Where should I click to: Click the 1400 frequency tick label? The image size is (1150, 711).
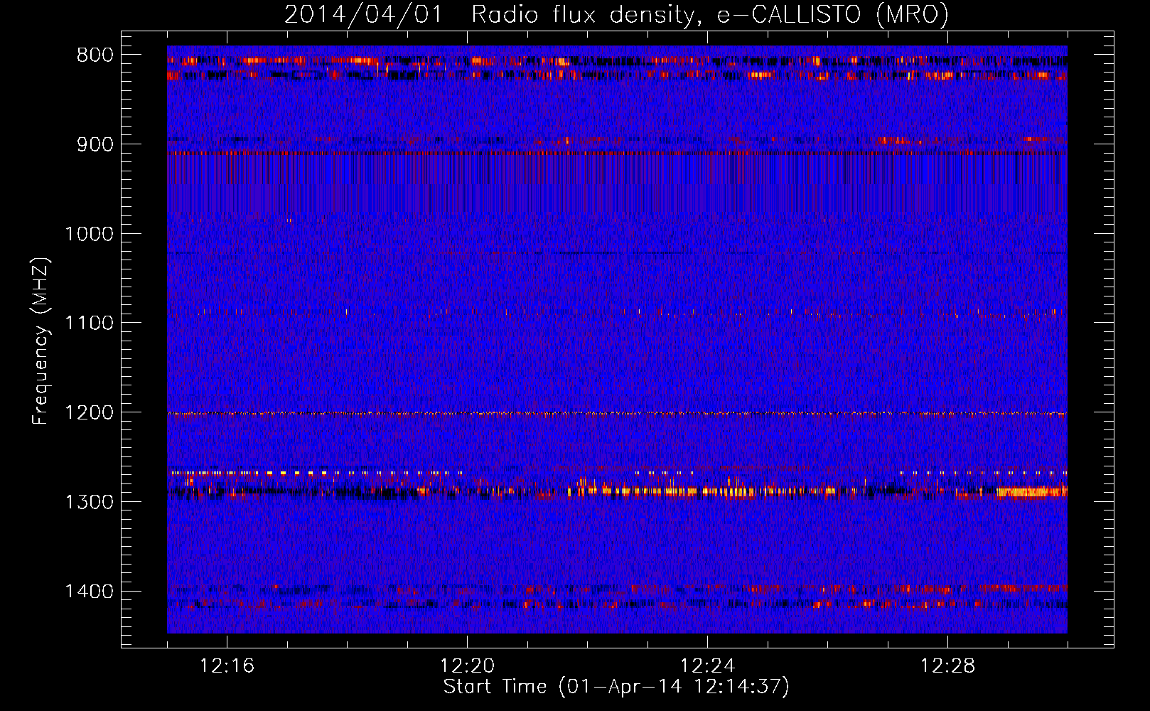[89, 592]
